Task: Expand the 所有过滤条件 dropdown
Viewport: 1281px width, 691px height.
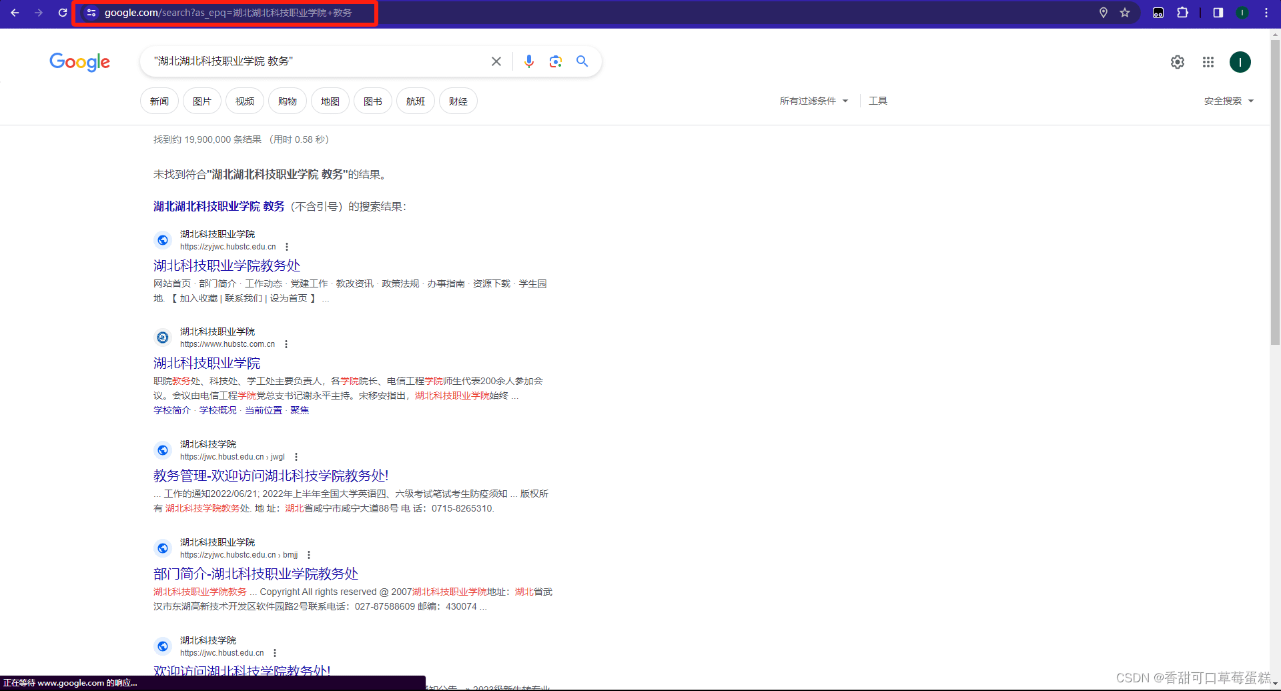Action: [814, 101]
